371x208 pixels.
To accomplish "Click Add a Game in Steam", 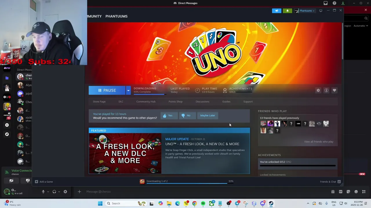I will click(44, 182).
